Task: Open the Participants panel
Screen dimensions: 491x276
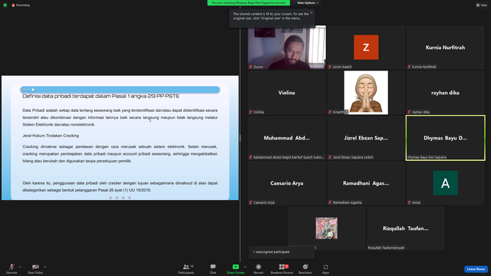Action: tap(186, 268)
